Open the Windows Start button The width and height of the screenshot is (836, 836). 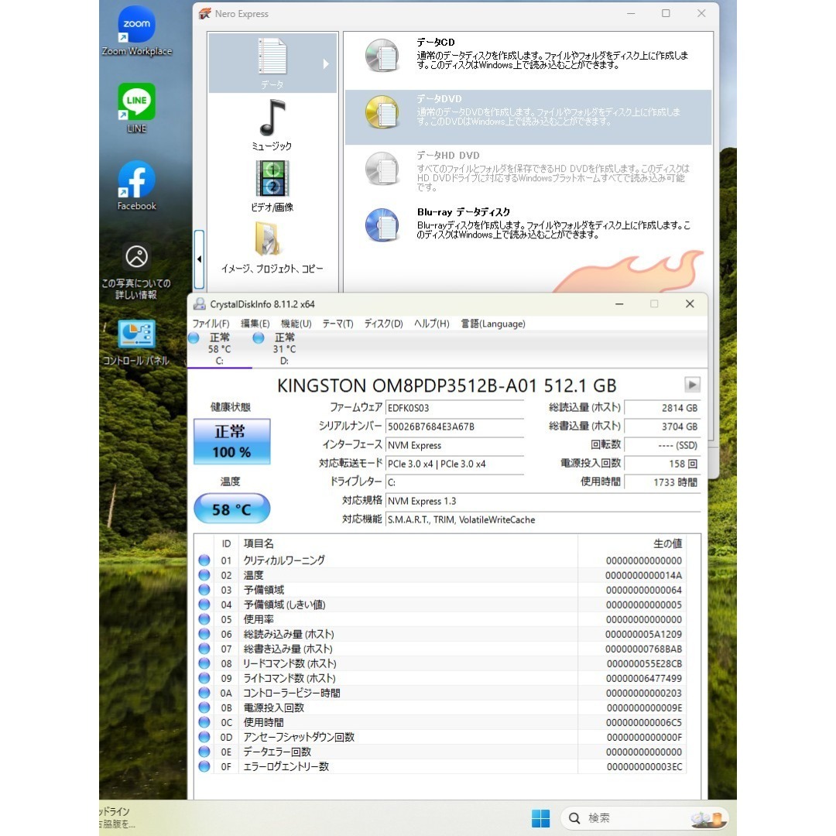540,818
